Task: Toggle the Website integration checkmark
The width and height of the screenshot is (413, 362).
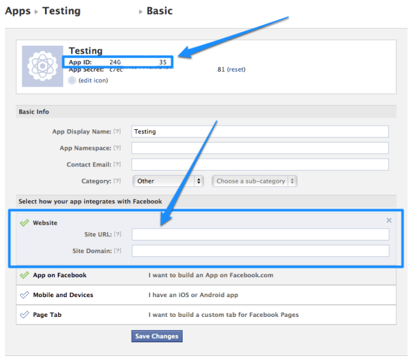Action: click(24, 223)
